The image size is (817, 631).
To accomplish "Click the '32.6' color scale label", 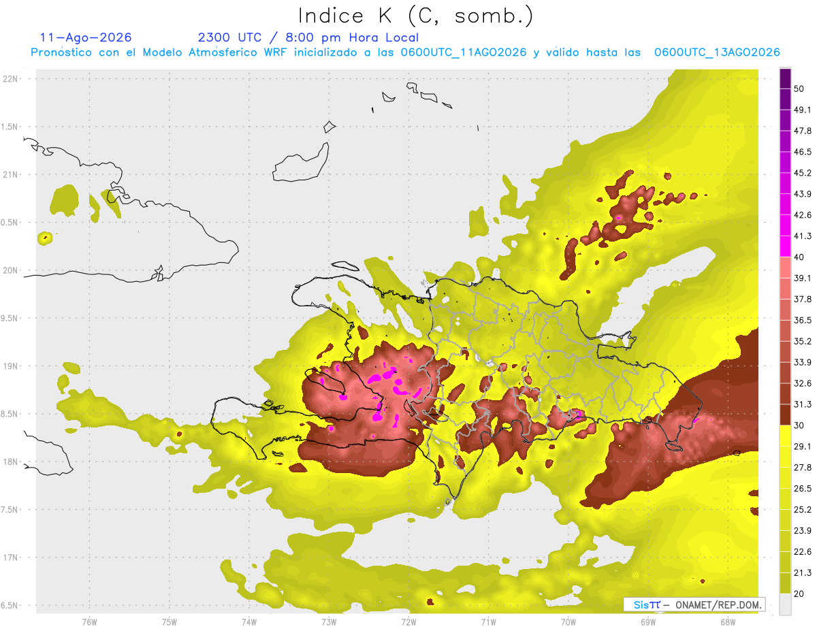I will 802,383.
